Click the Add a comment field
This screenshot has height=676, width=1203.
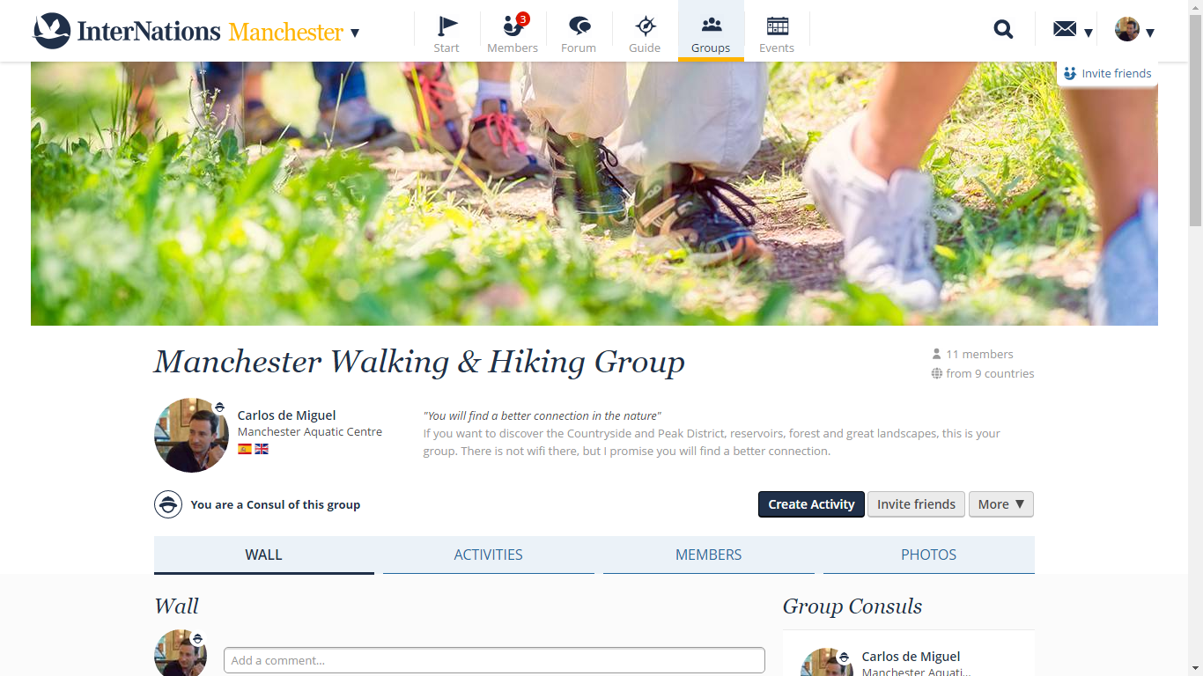[494, 660]
